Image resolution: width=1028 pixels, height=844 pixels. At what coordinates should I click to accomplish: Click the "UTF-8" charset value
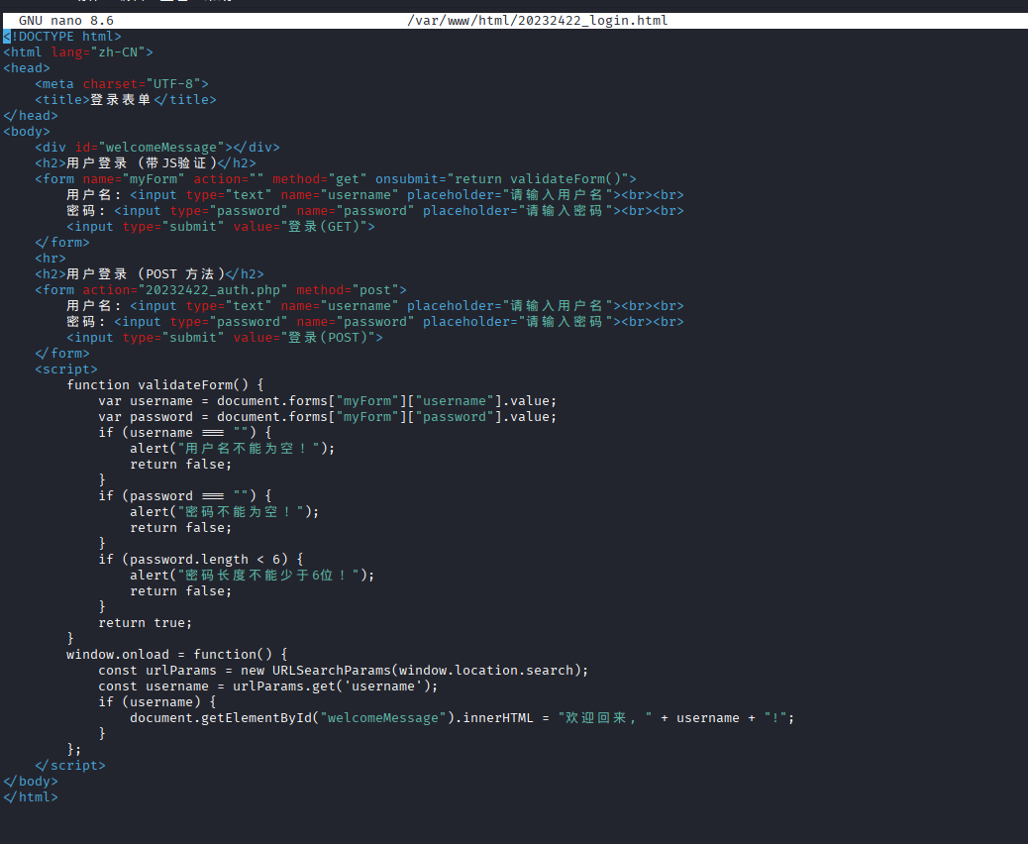click(x=173, y=84)
